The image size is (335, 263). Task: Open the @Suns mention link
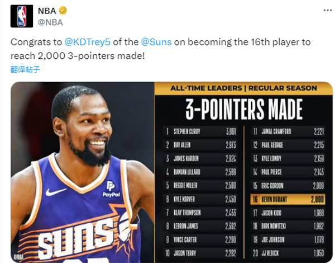(159, 42)
